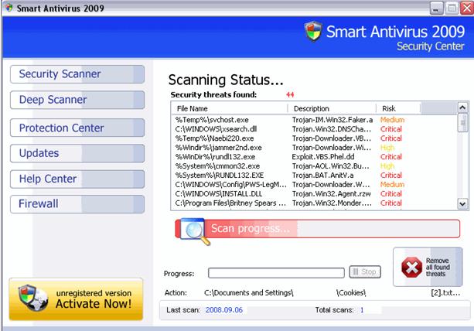Open the Firewall section

[x=77, y=204]
